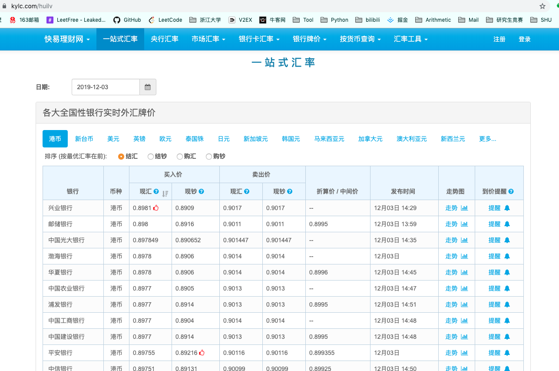Open 央行汇率 nav item
559x371 pixels.
[x=165, y=39]
